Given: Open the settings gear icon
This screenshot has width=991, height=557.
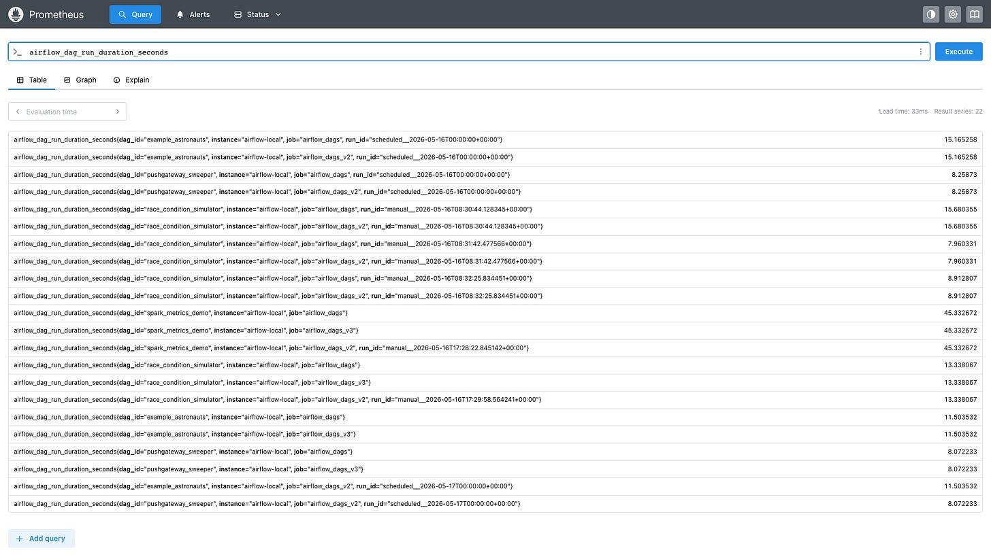Looking at the screenshot, I should point(953,14).
